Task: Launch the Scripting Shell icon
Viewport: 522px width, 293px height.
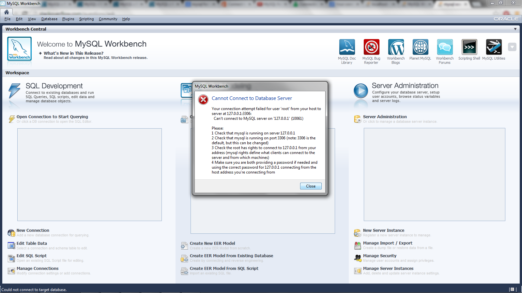Action: [x=469, y=47]
